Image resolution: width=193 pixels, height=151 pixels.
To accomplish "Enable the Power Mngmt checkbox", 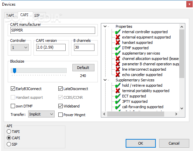I will (60, 115).
